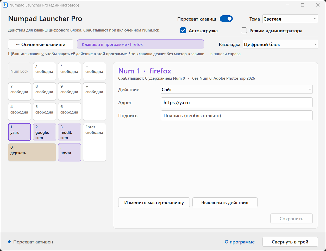Click the Перехват активен status text
Image resolution: width=326 pixels, height=251 pixels.
[33, 242]
